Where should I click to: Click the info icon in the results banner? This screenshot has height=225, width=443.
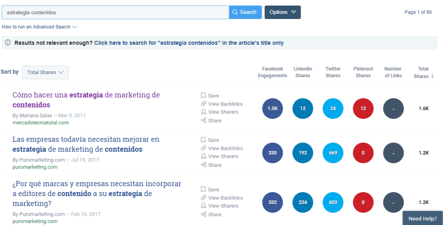click(8, 43)
